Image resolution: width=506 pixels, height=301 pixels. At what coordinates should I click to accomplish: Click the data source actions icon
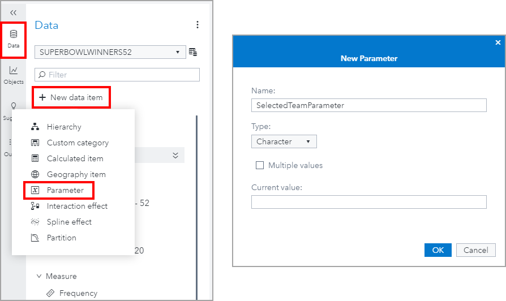193,52
